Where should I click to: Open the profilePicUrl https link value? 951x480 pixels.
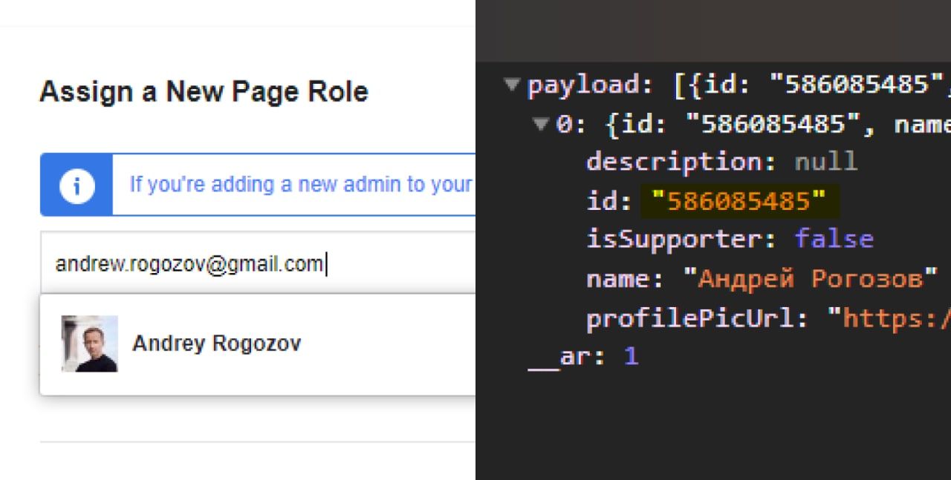(x=889, y=318)
